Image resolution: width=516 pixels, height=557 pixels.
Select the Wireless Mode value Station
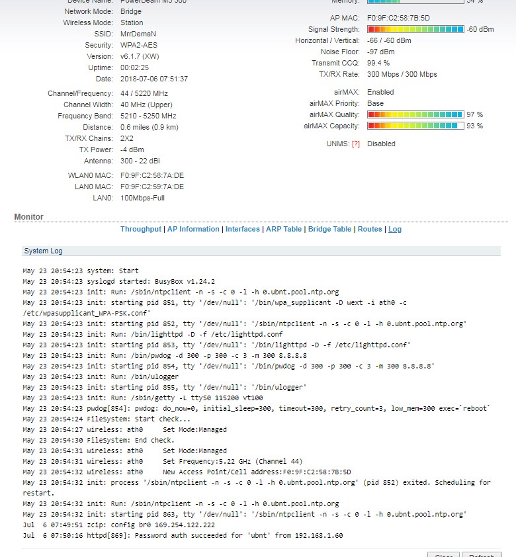coord(132,22)
